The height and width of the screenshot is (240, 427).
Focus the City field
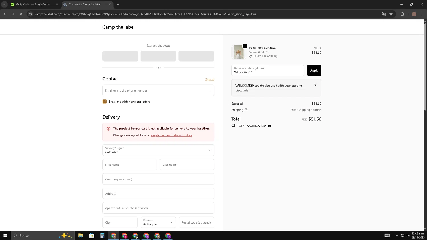coord(120,222)
